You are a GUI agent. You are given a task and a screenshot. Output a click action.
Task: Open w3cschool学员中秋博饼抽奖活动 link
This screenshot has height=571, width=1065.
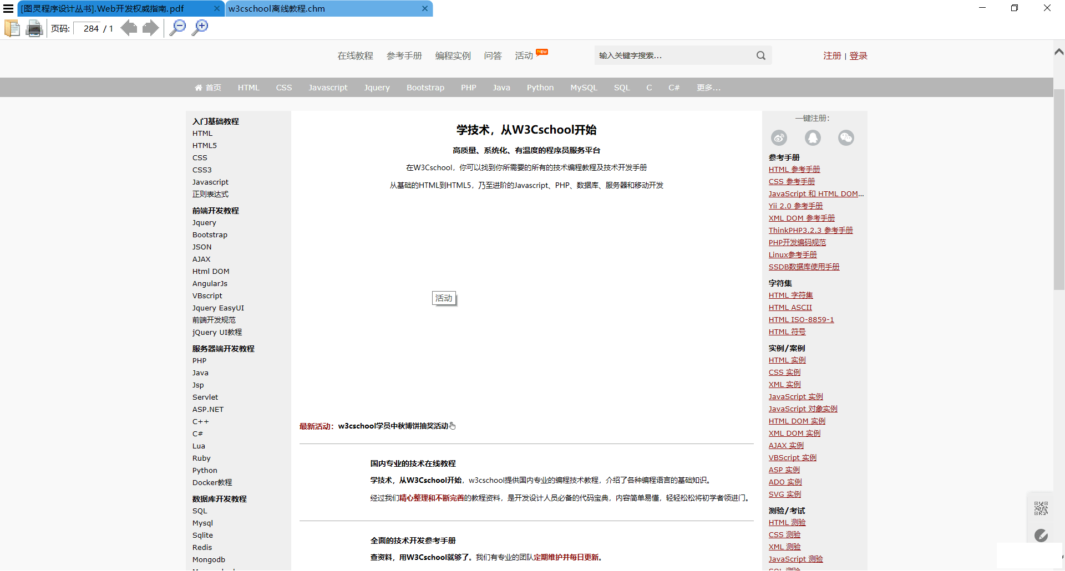point(393,426)
